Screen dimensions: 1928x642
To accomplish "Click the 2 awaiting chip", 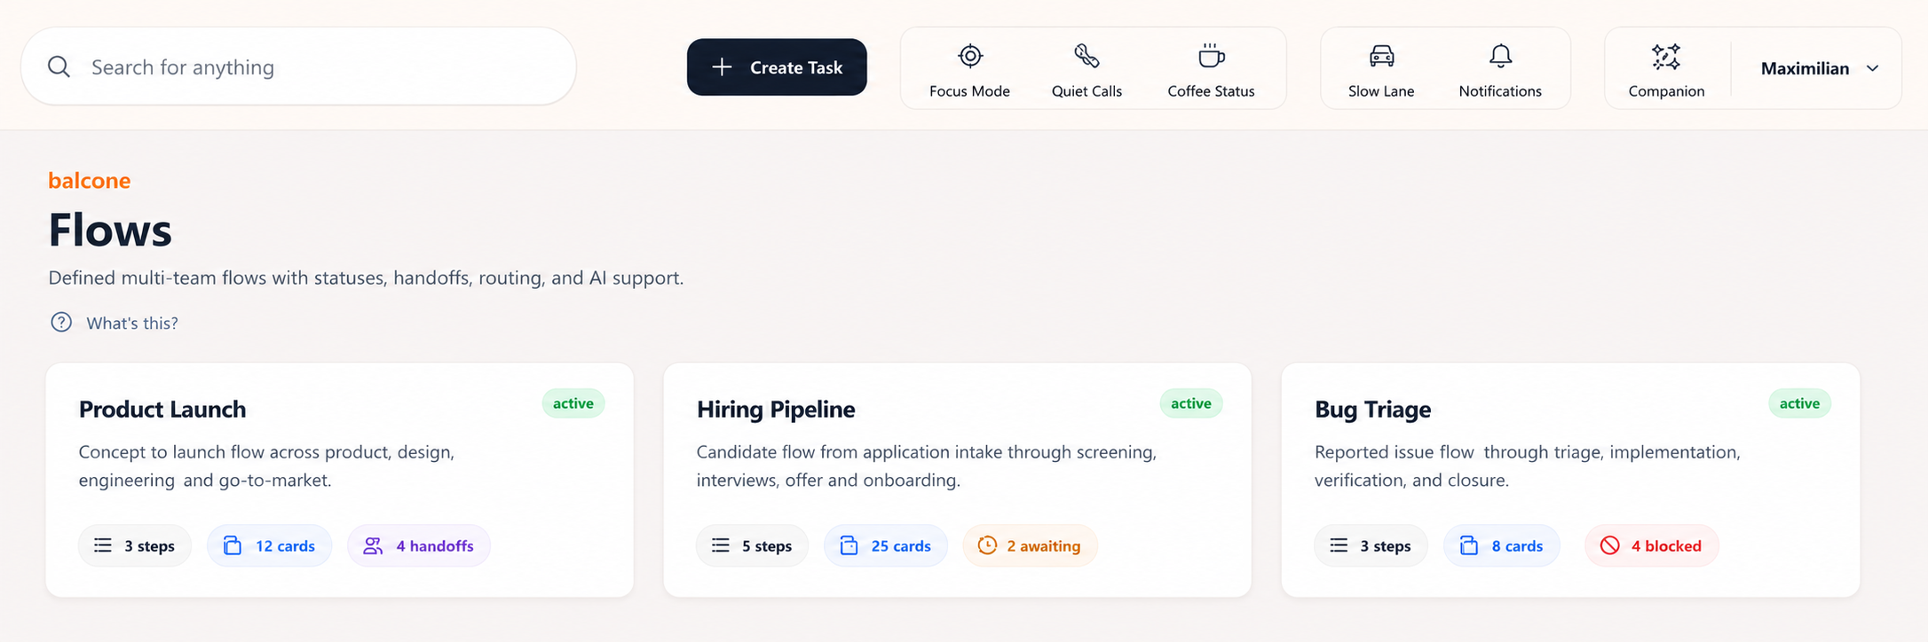I will pos(1030,545).
